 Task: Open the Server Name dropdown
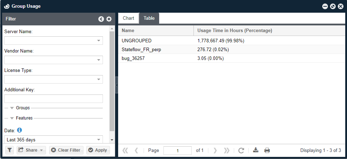point(99,41)
